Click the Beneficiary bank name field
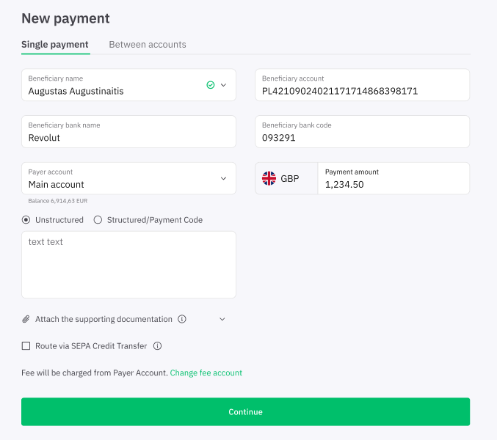Screen dimensions: 497x440 pyautogui.click(x=128, y=132)
